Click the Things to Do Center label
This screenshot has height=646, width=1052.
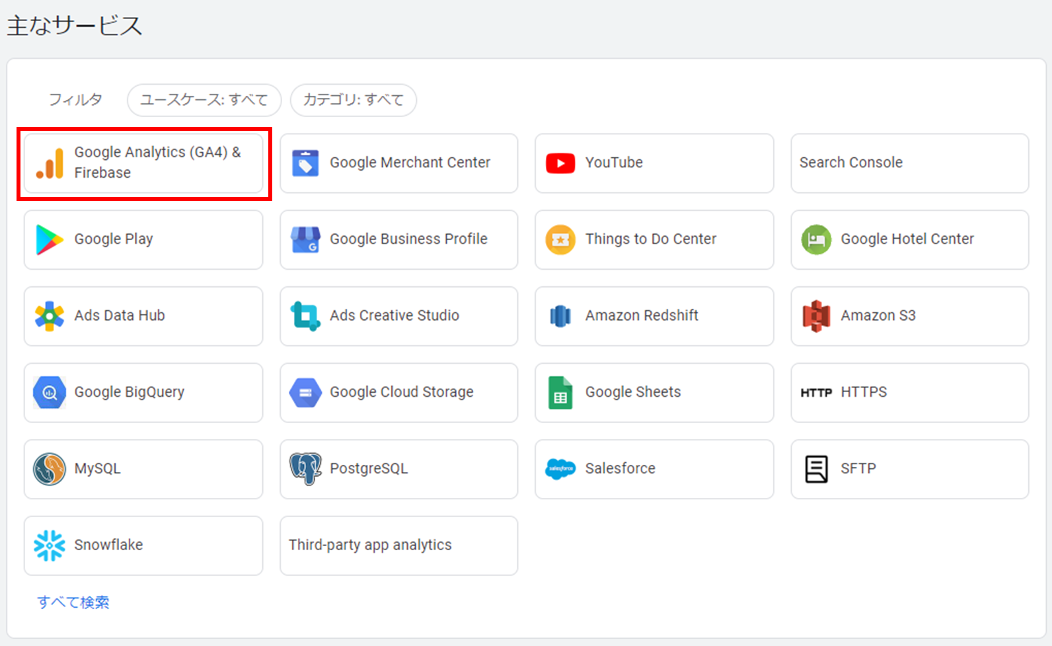[x=651, y=239]
